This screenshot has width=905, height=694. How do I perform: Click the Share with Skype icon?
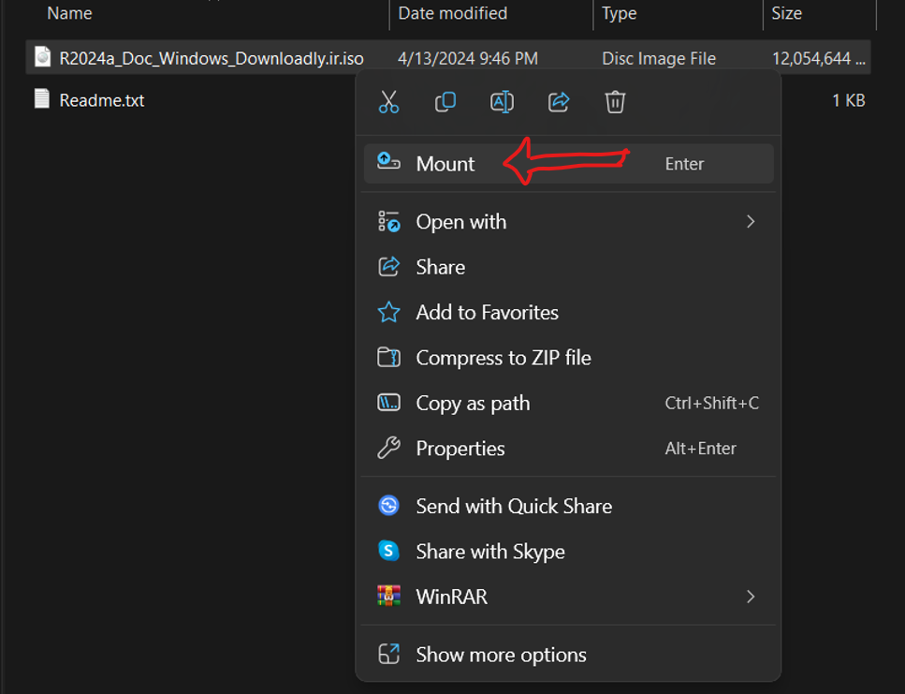click(388, 552)
